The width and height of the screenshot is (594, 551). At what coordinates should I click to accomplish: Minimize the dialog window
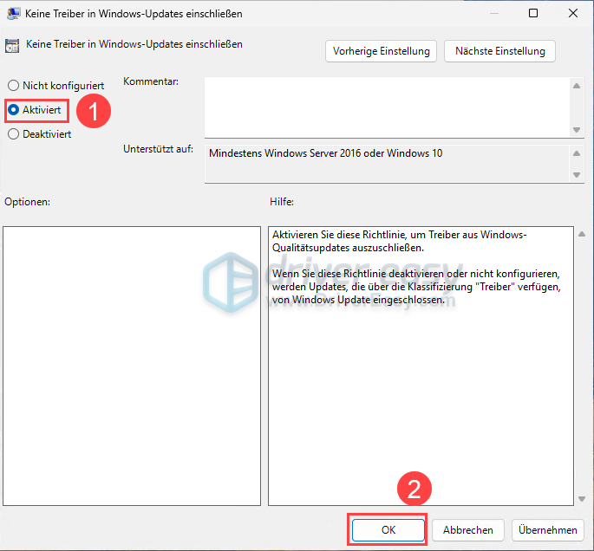point(493,13)
